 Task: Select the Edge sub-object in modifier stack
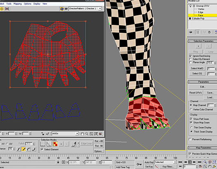pos(200,12)
